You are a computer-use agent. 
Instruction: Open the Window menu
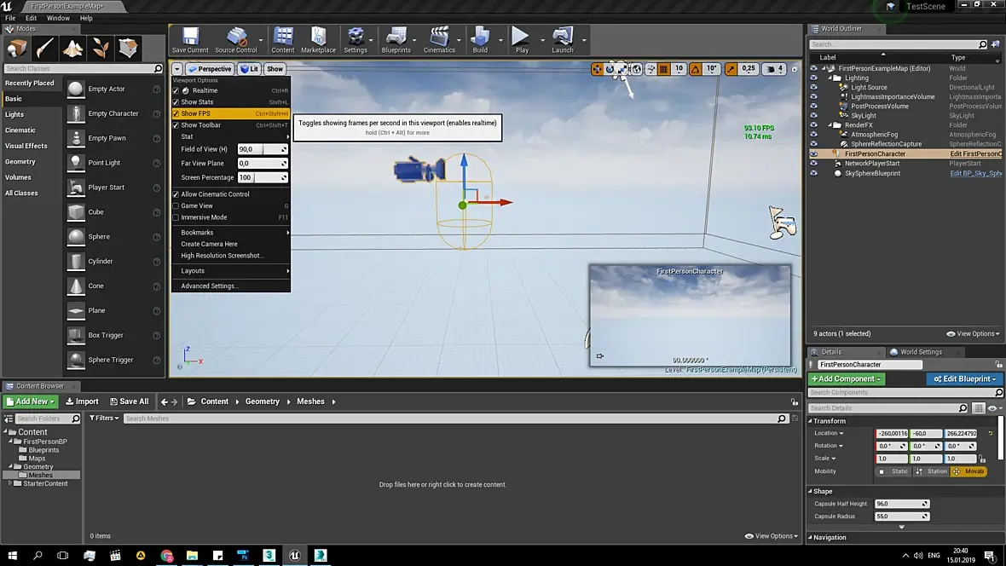coord(58,18)
